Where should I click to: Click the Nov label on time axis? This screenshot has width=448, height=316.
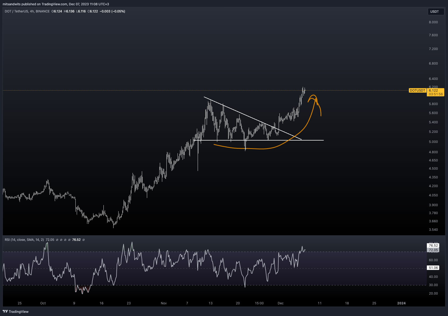(x=164, y=303)
